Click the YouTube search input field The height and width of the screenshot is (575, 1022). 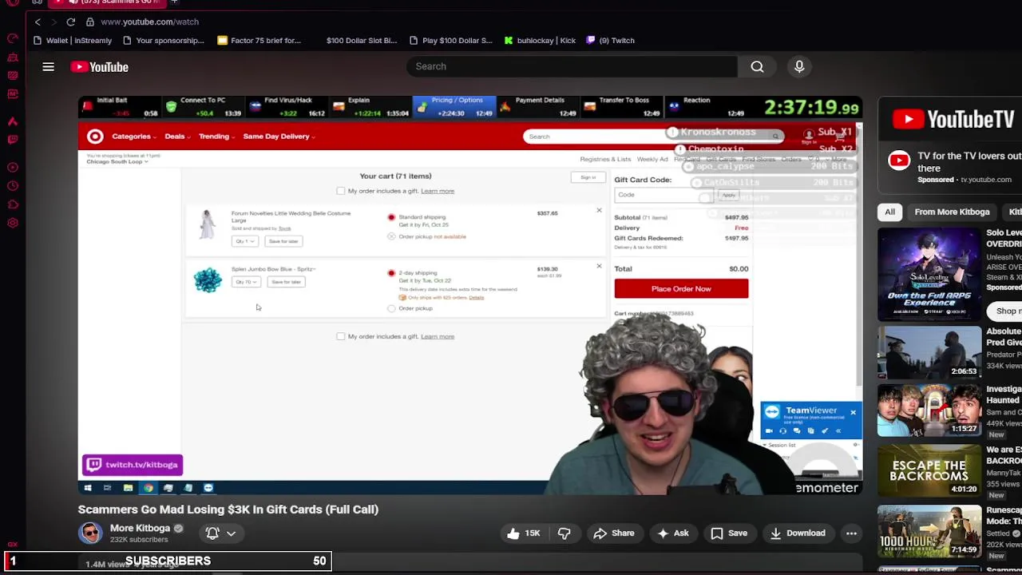tap(572, 66)
